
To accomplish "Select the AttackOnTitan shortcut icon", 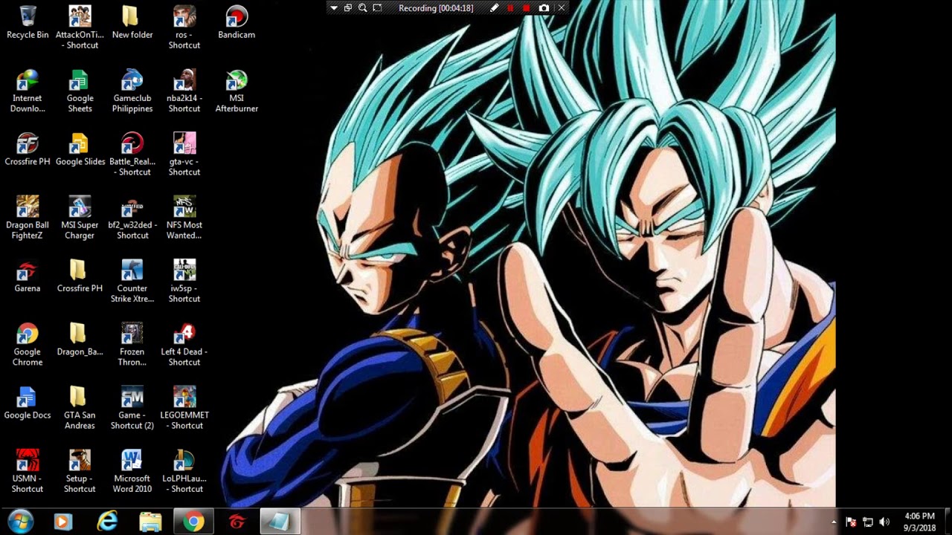I will pos(80,27).
